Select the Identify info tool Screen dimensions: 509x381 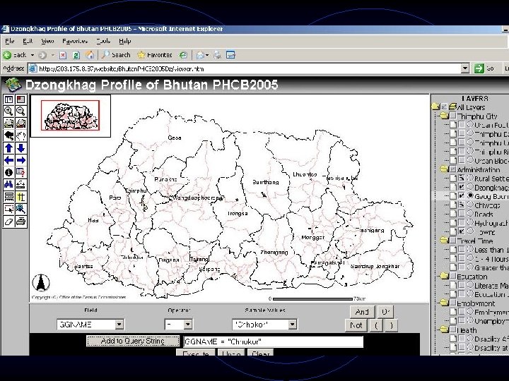click(x=8, y=172)
